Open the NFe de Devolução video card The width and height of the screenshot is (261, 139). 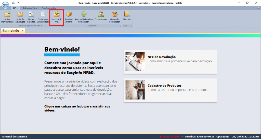click(x=170, y=62)
